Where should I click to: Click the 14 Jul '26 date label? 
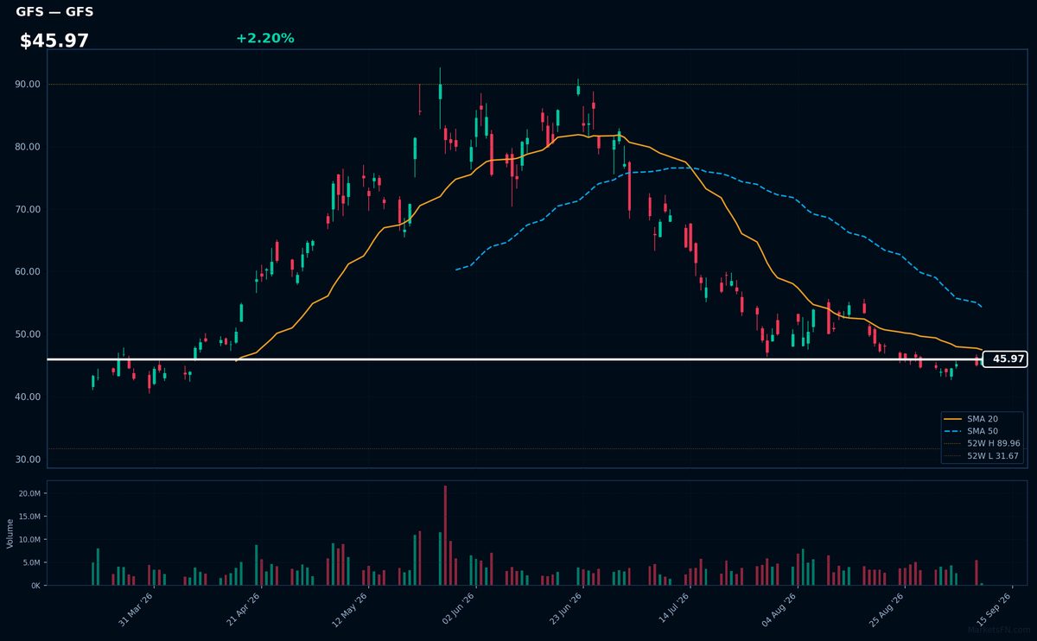pyautogui.click(x=673, y=608)
